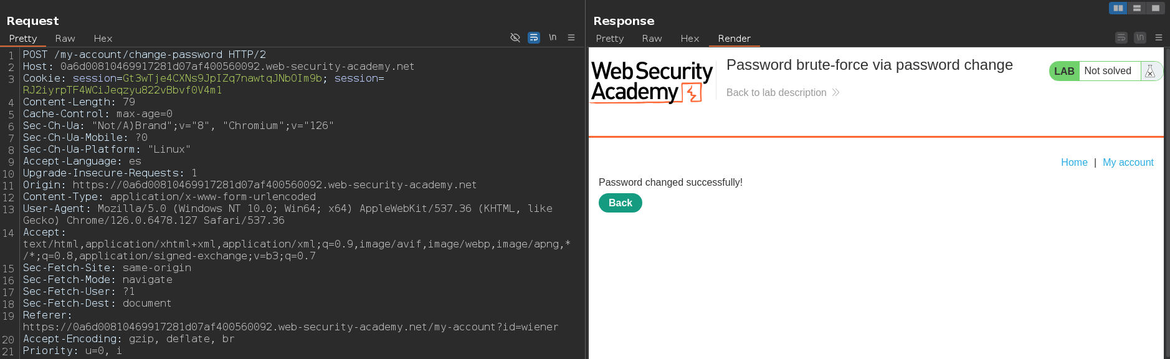1170x359 pixels.
Task: Open the Request pane options menu
Action: point(571,37)
